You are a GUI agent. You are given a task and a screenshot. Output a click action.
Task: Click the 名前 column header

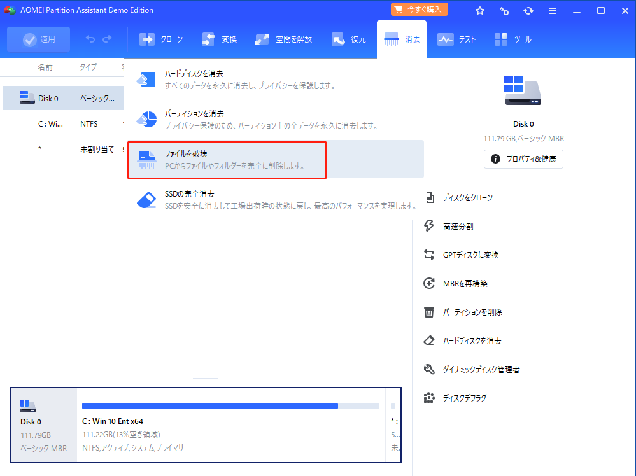pos(45,67)
